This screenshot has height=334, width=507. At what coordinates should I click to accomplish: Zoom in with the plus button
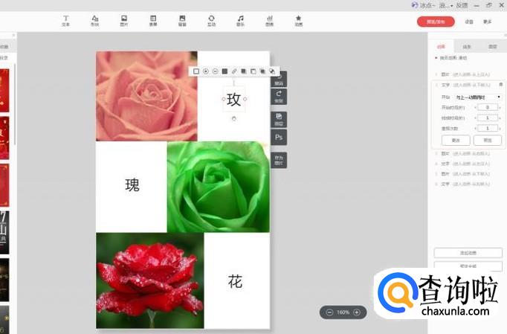point(357,312)
